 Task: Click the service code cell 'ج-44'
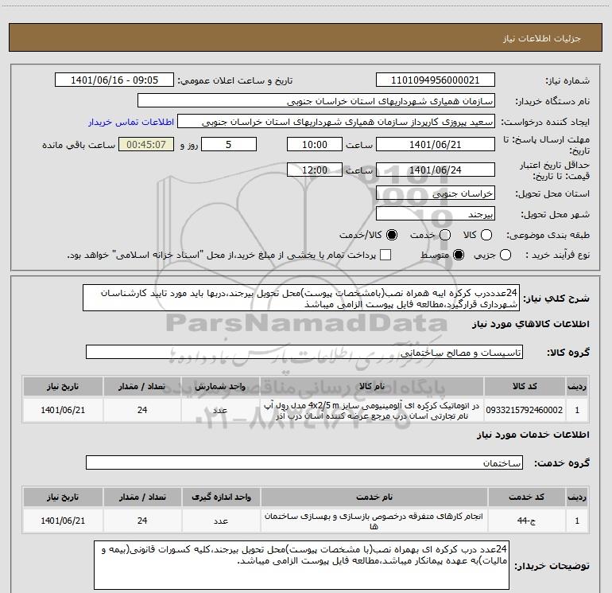click(x=526, y=521)
